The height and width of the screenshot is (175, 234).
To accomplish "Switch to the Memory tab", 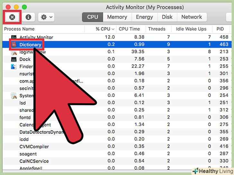I will pyautogui.click(x=117, y=17).
